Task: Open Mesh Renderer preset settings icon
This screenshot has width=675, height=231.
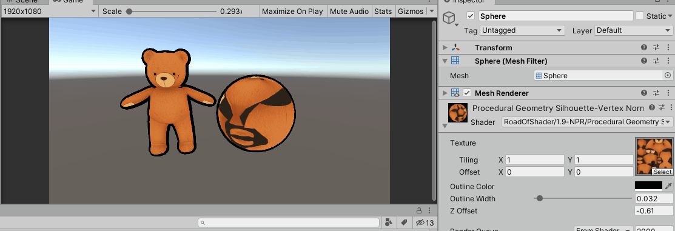Action: point(656,93)
